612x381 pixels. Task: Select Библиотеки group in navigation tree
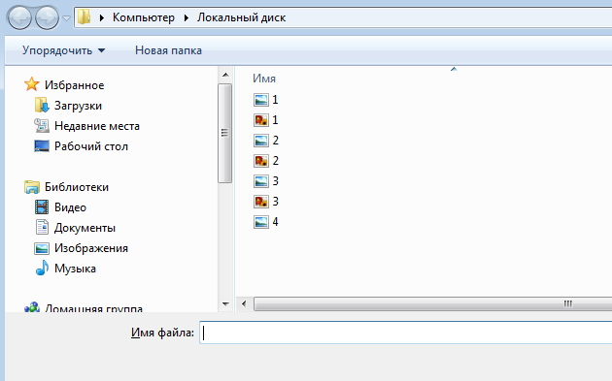(x=66, y=187)
